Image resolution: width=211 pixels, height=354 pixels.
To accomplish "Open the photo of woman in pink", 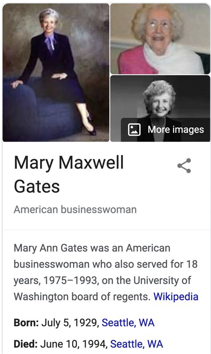I will [x=160, y=39].
